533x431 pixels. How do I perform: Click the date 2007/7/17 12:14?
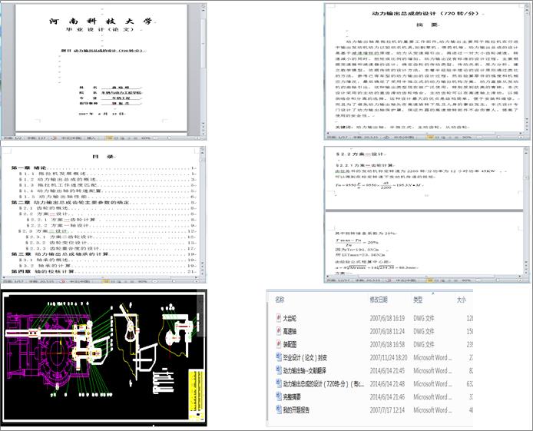pos(387,410)
